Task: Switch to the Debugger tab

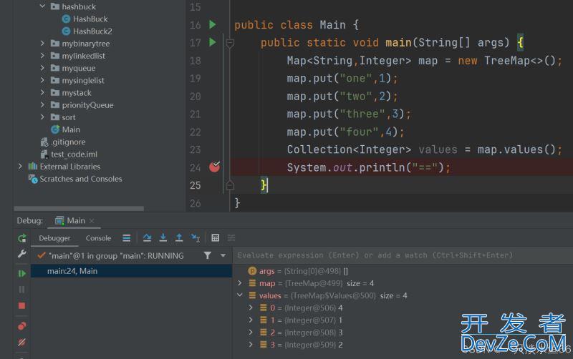Action: pyautogui.click(x=54, y=238)
